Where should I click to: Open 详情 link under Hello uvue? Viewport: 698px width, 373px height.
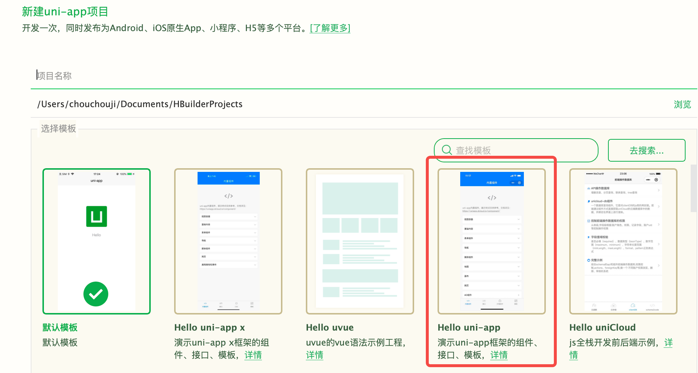point(315,355)
